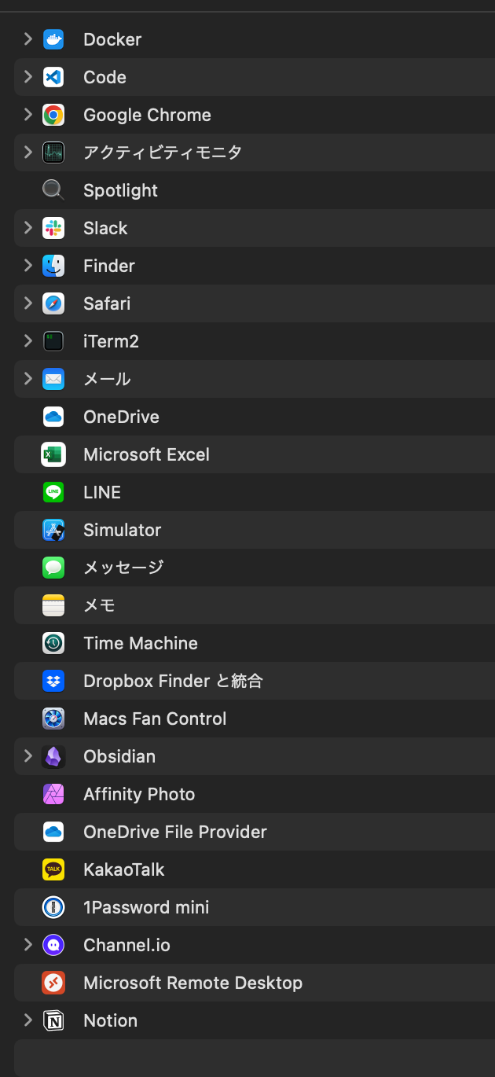The image size is (495, 1077).
Task: Click the Spotlight magnifier icon
Action: point(53,190)
